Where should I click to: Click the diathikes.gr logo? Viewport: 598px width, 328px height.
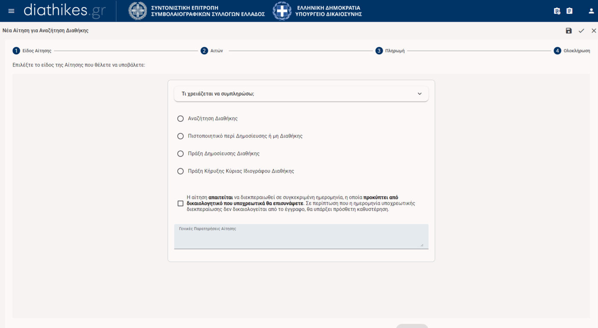[x=64, y=11]
